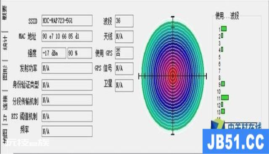Click the 卫星 label
Screen dimensions: 269x154
(108, 84)
